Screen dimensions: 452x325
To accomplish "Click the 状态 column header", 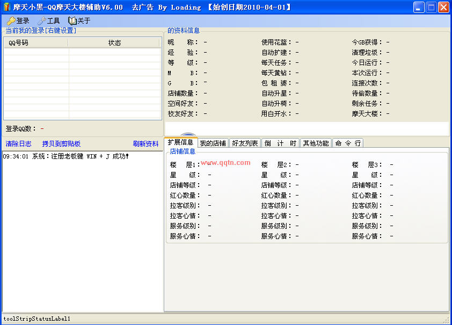I will [114, 43].
